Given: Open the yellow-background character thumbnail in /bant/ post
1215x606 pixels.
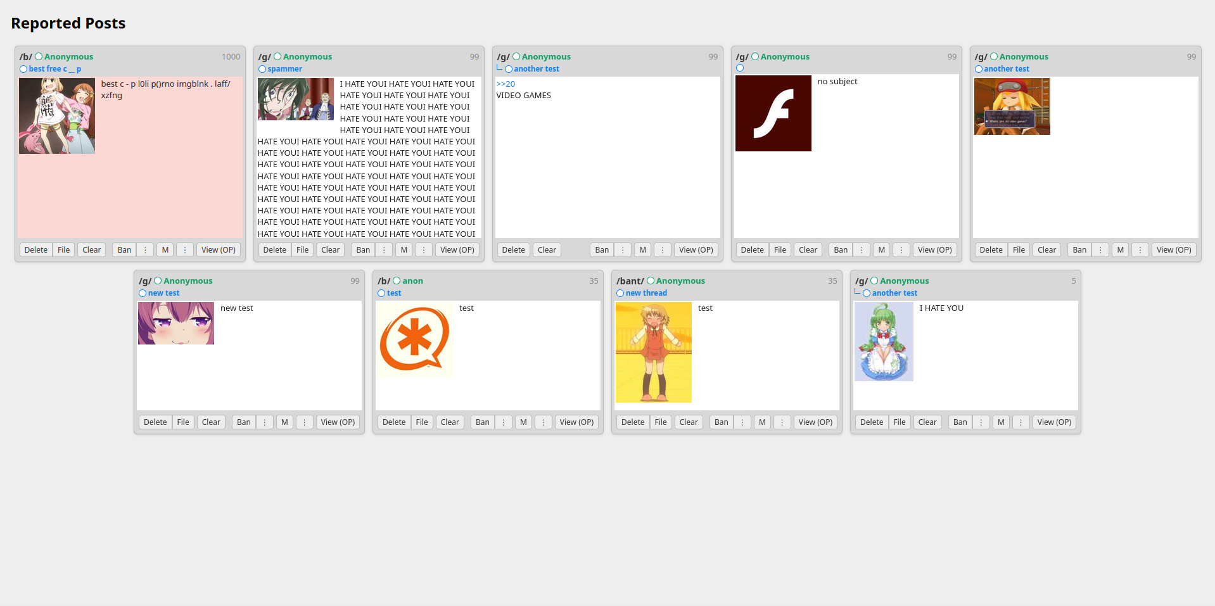Looking at the screenshot, I should (653, 352).
